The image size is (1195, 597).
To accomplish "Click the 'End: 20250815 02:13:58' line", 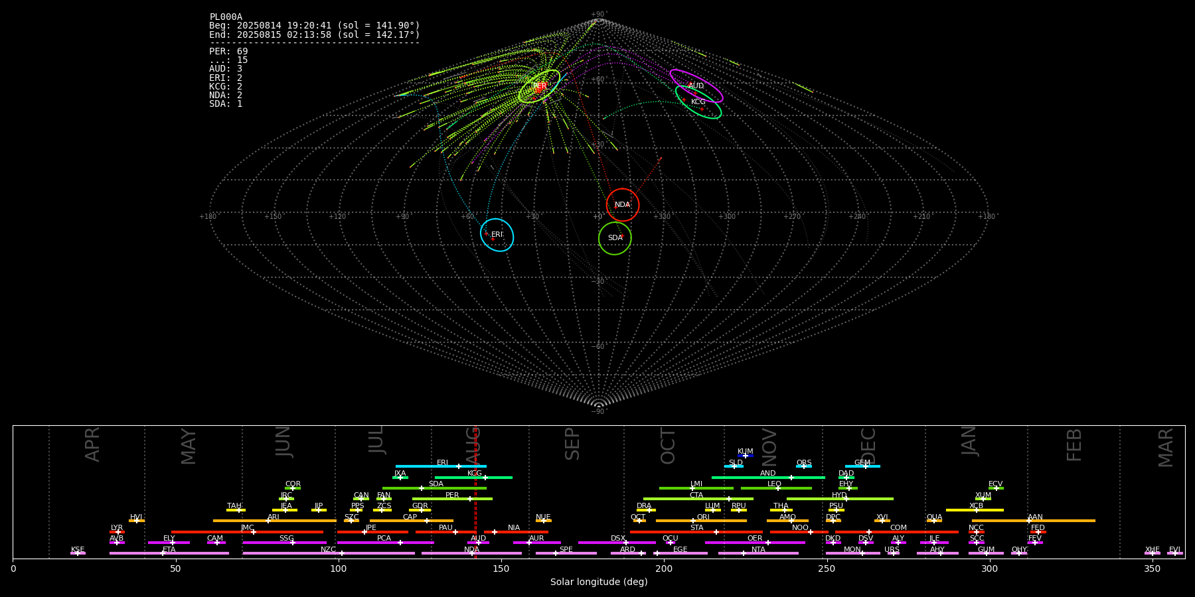I will pos(315,34).
